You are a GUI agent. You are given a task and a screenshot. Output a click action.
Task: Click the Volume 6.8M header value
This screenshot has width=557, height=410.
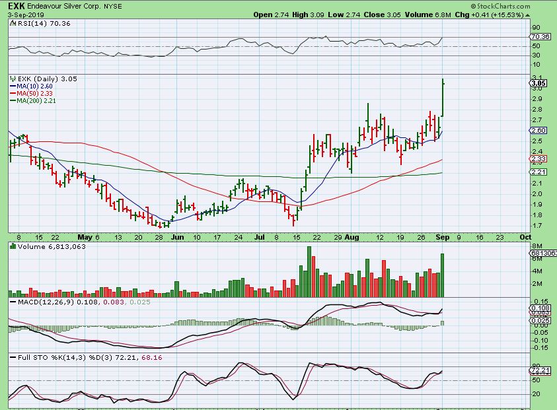pos(427,15)
